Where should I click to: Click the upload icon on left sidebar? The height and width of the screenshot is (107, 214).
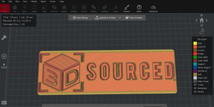[x=4, y=66]
